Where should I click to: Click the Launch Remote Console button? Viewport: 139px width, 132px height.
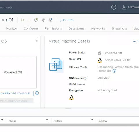point(17,93)
